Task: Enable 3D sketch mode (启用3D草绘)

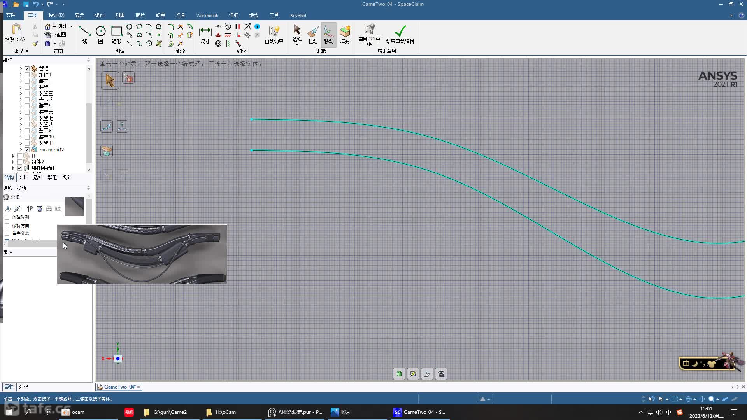Action: coord(369,34)
